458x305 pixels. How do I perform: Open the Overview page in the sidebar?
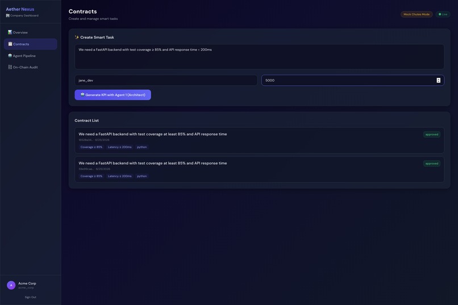click(30, 32)
